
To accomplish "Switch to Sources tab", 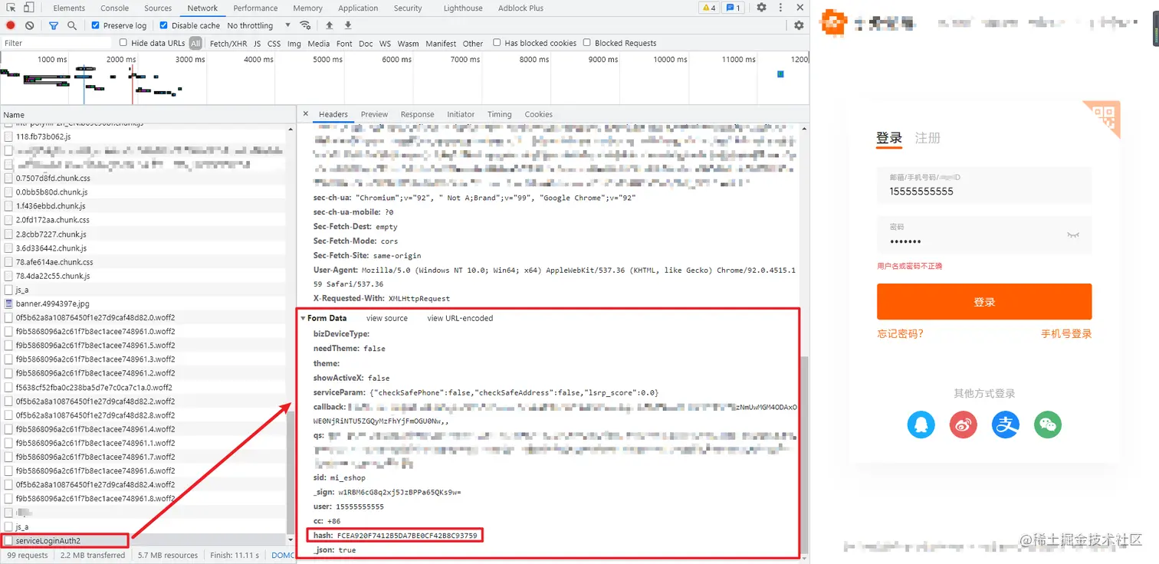I will [x=158, y=8].
